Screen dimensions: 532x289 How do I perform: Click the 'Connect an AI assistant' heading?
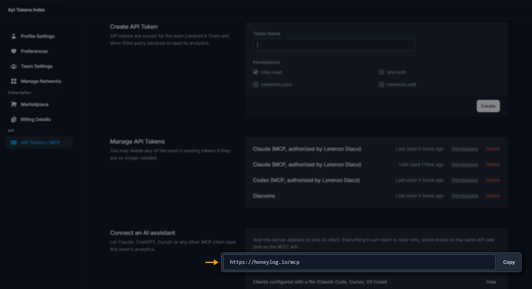[143, 233]
